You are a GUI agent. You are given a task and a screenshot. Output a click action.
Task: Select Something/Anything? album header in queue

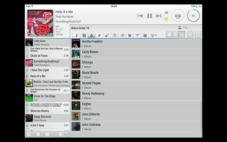(47, 63)
